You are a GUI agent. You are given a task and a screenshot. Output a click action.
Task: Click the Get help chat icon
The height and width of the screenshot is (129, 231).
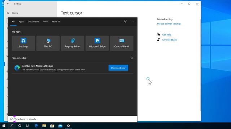pyautogui.click(x=158, y=34)
